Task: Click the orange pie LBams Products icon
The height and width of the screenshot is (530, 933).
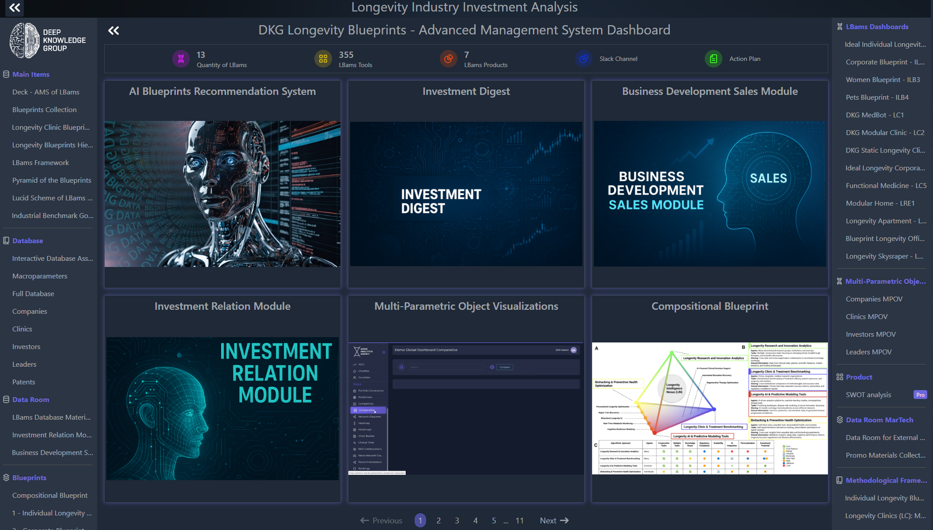Action: click(x=448, y=59)
